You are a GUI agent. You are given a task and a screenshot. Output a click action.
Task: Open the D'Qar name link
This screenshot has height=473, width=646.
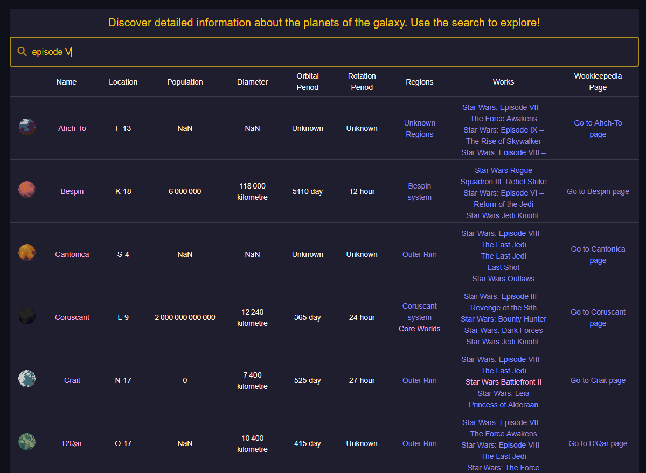(72, 443)
